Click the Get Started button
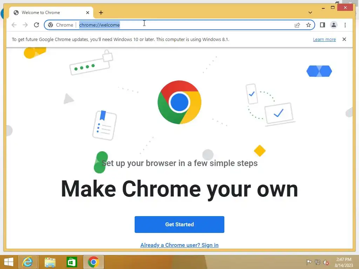Viewport: 359px width, 269px height. coord(179,225)
